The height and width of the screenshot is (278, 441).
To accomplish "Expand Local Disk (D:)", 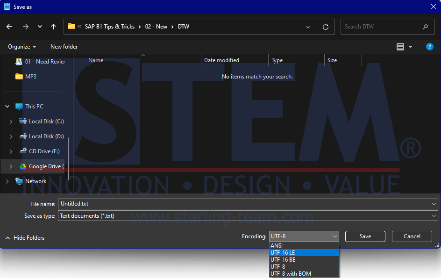I will [11, 136].
